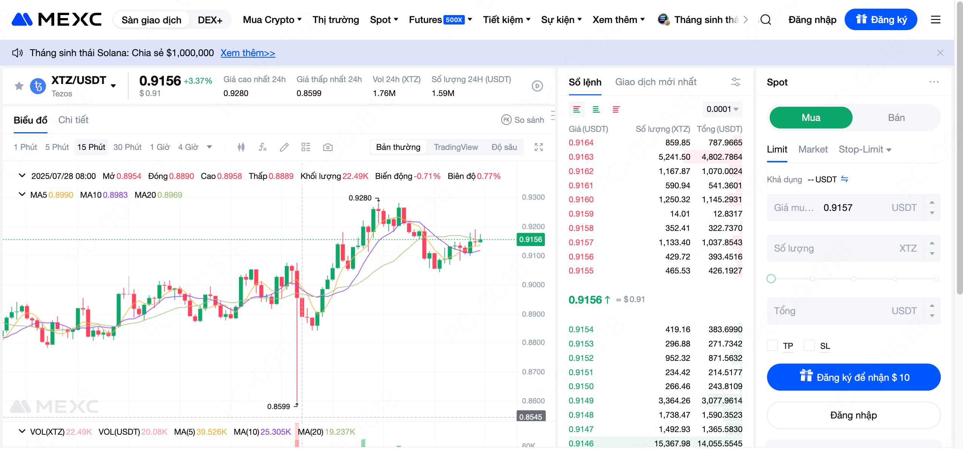The image size is (963, 449).
Task: Switch to DEX+ mode
Action: pos(210,20)
